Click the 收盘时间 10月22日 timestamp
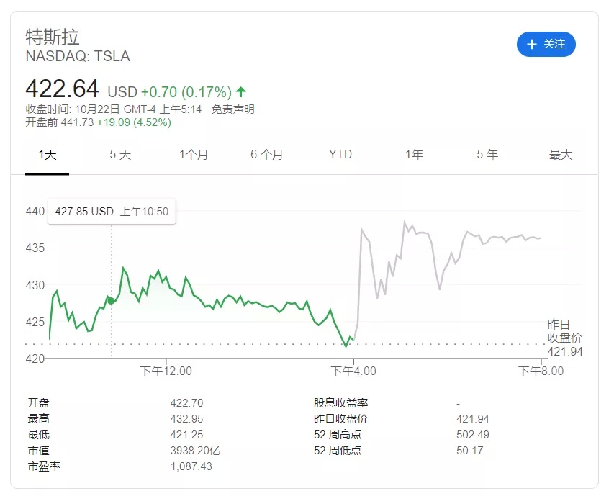 [114, 109]
